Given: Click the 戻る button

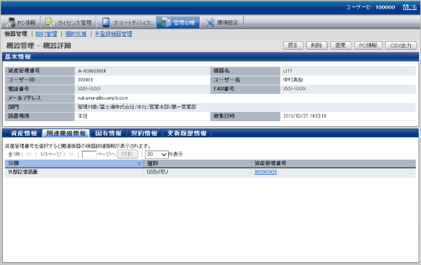Looking at the screenshot, I should [293, 45].
